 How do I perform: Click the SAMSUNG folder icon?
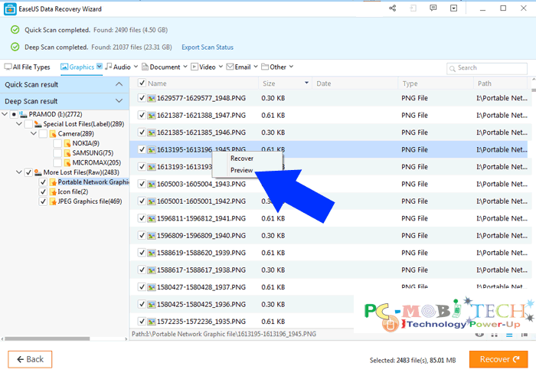67,153
